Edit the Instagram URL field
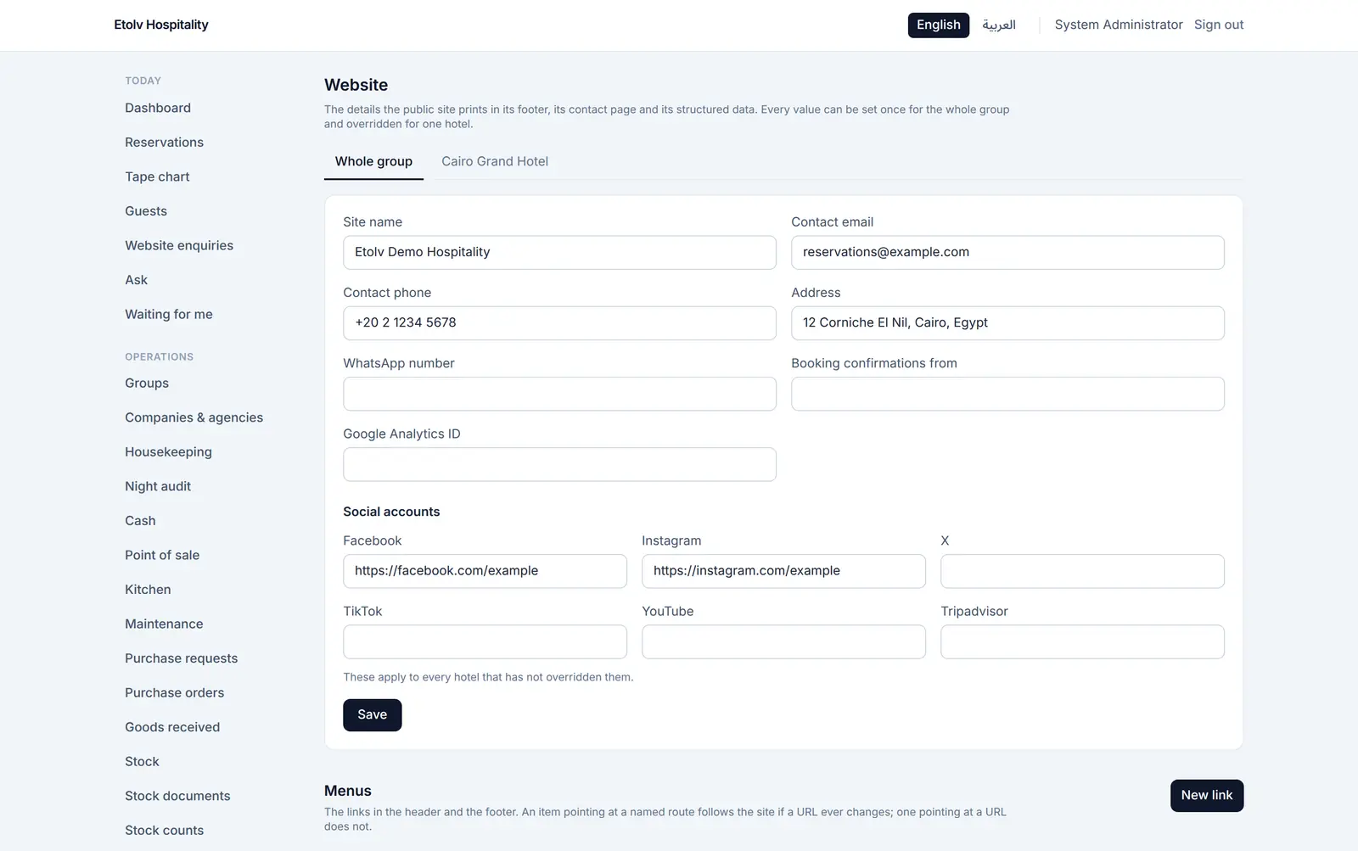This screenshot has width=1358, height=851. click(783, 571)
